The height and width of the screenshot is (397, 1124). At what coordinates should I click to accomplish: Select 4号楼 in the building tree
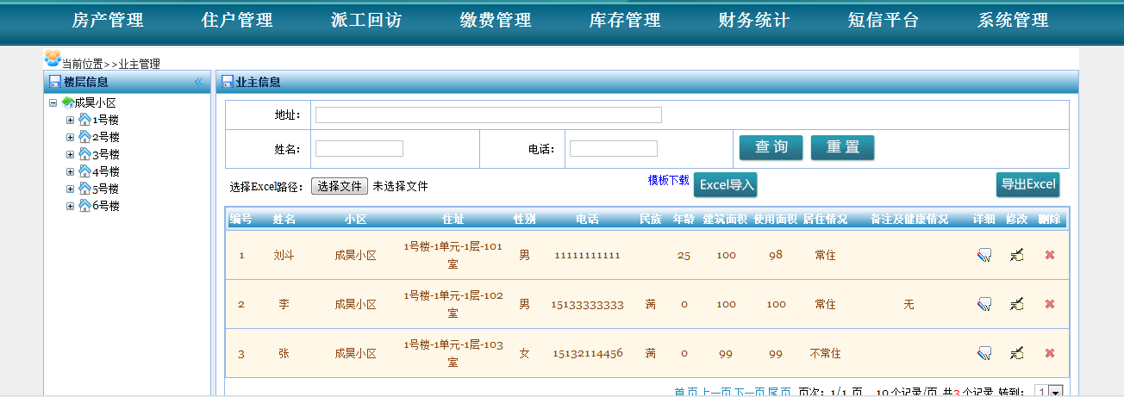coord(105,171)
